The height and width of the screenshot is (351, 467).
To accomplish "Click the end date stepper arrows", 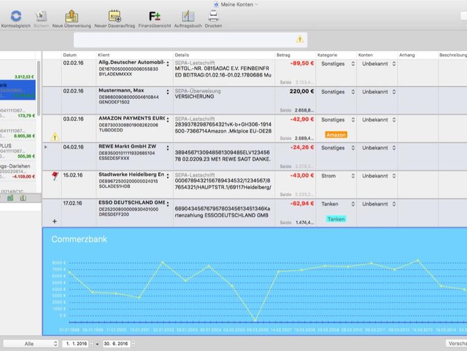I will (x=133, y=344).
